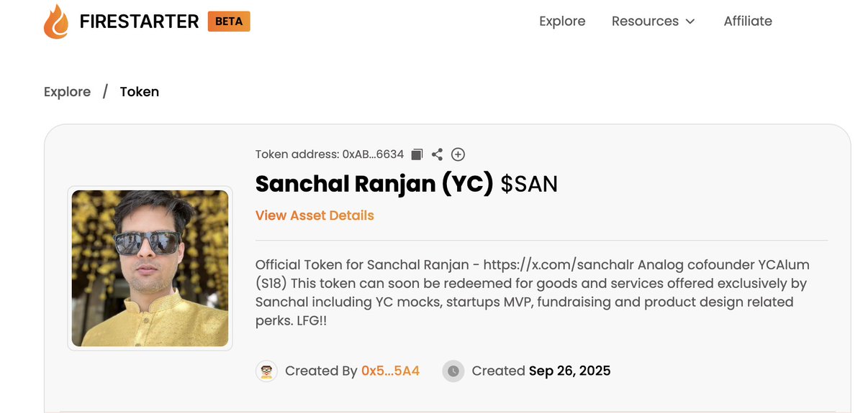Click the Created date Sep 26, 2025
This screenshot has width=863, height=413.
click(569, 371)
